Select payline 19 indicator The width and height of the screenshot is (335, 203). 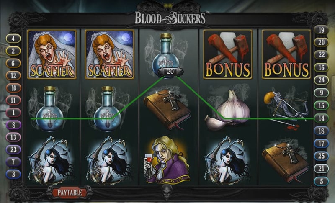321,30
